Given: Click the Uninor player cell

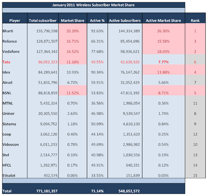Looking at the screenshot, I should [x=8, y=114].
